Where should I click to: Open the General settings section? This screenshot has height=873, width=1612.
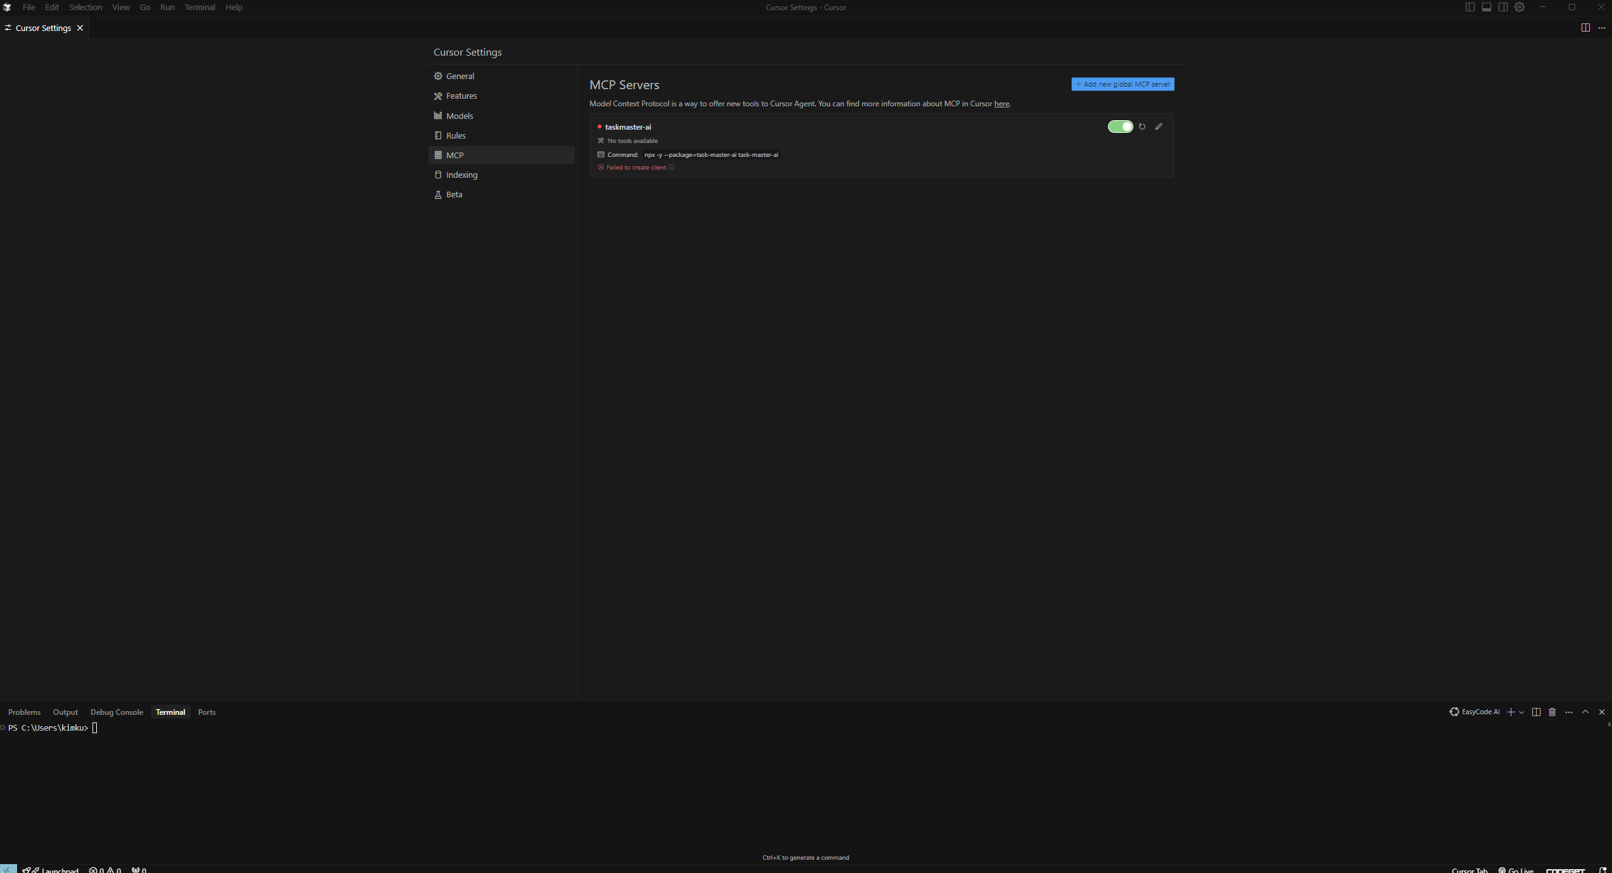pyautogui.click(x=501, y=76)
